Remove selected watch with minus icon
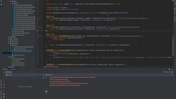The width and height of the screenshot is (176, 99). point(46,81)
